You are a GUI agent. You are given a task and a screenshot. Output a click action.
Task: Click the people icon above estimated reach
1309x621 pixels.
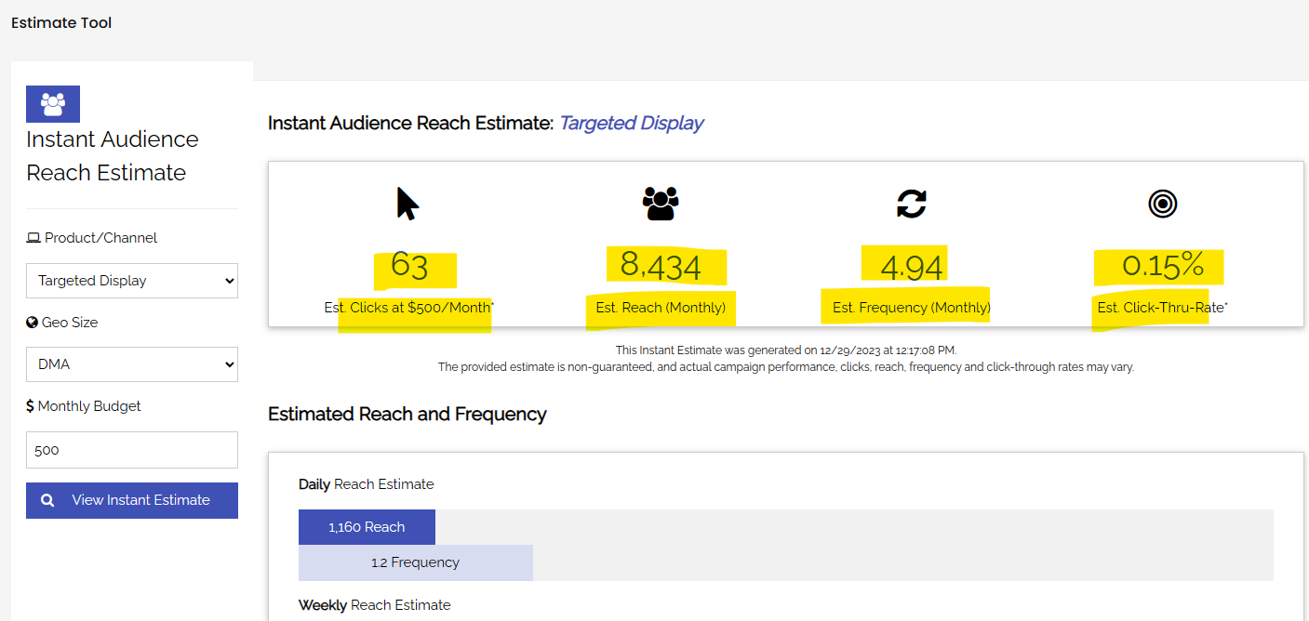pyautogui.click(x=661, y=204)
